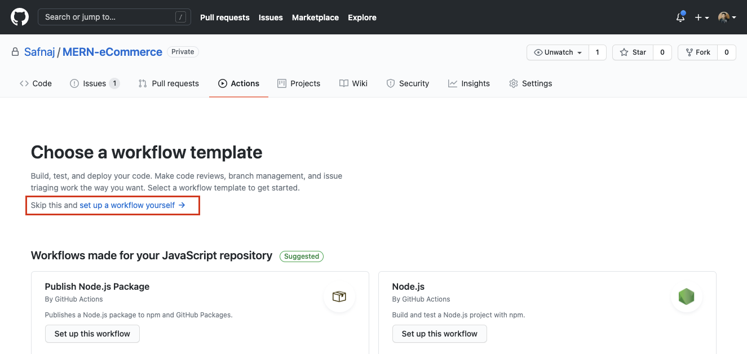Click the green Node.js hexagon icon

687,297
